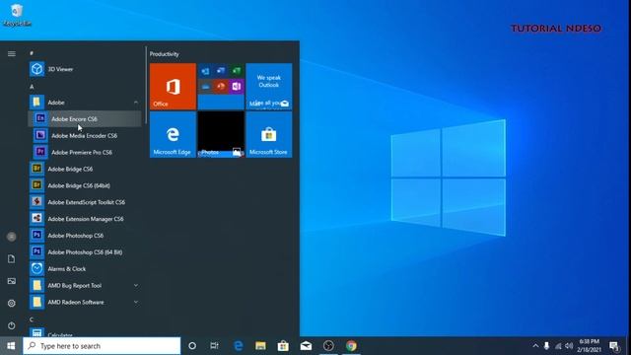Viewport: 631px width, 355px height.
Task: Open File Explorer from the taskbar
Action: tap(260, 346)
